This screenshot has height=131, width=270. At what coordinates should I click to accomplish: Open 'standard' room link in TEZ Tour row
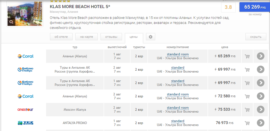tap(178, 121)
